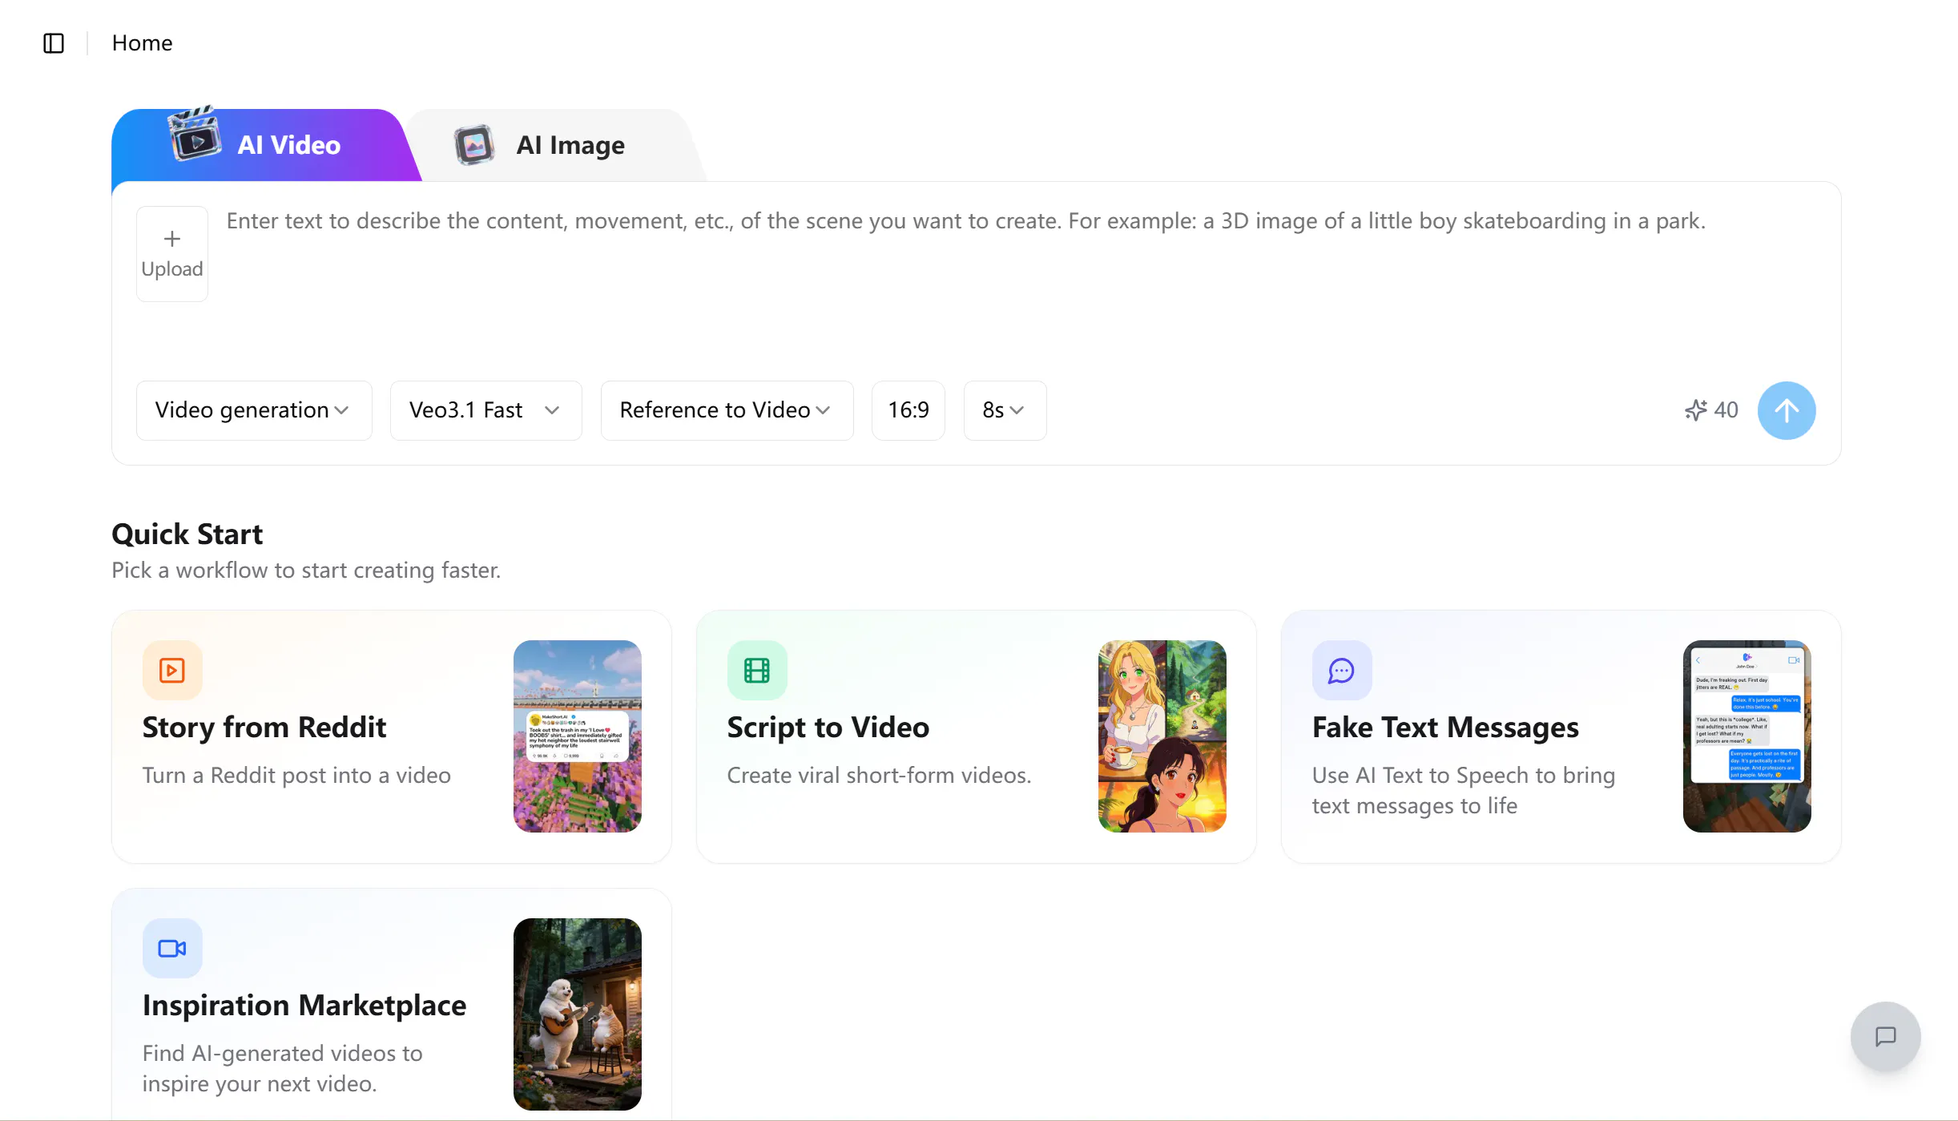
Task: Open the floating chat support button
Action: (1885, 1036)
